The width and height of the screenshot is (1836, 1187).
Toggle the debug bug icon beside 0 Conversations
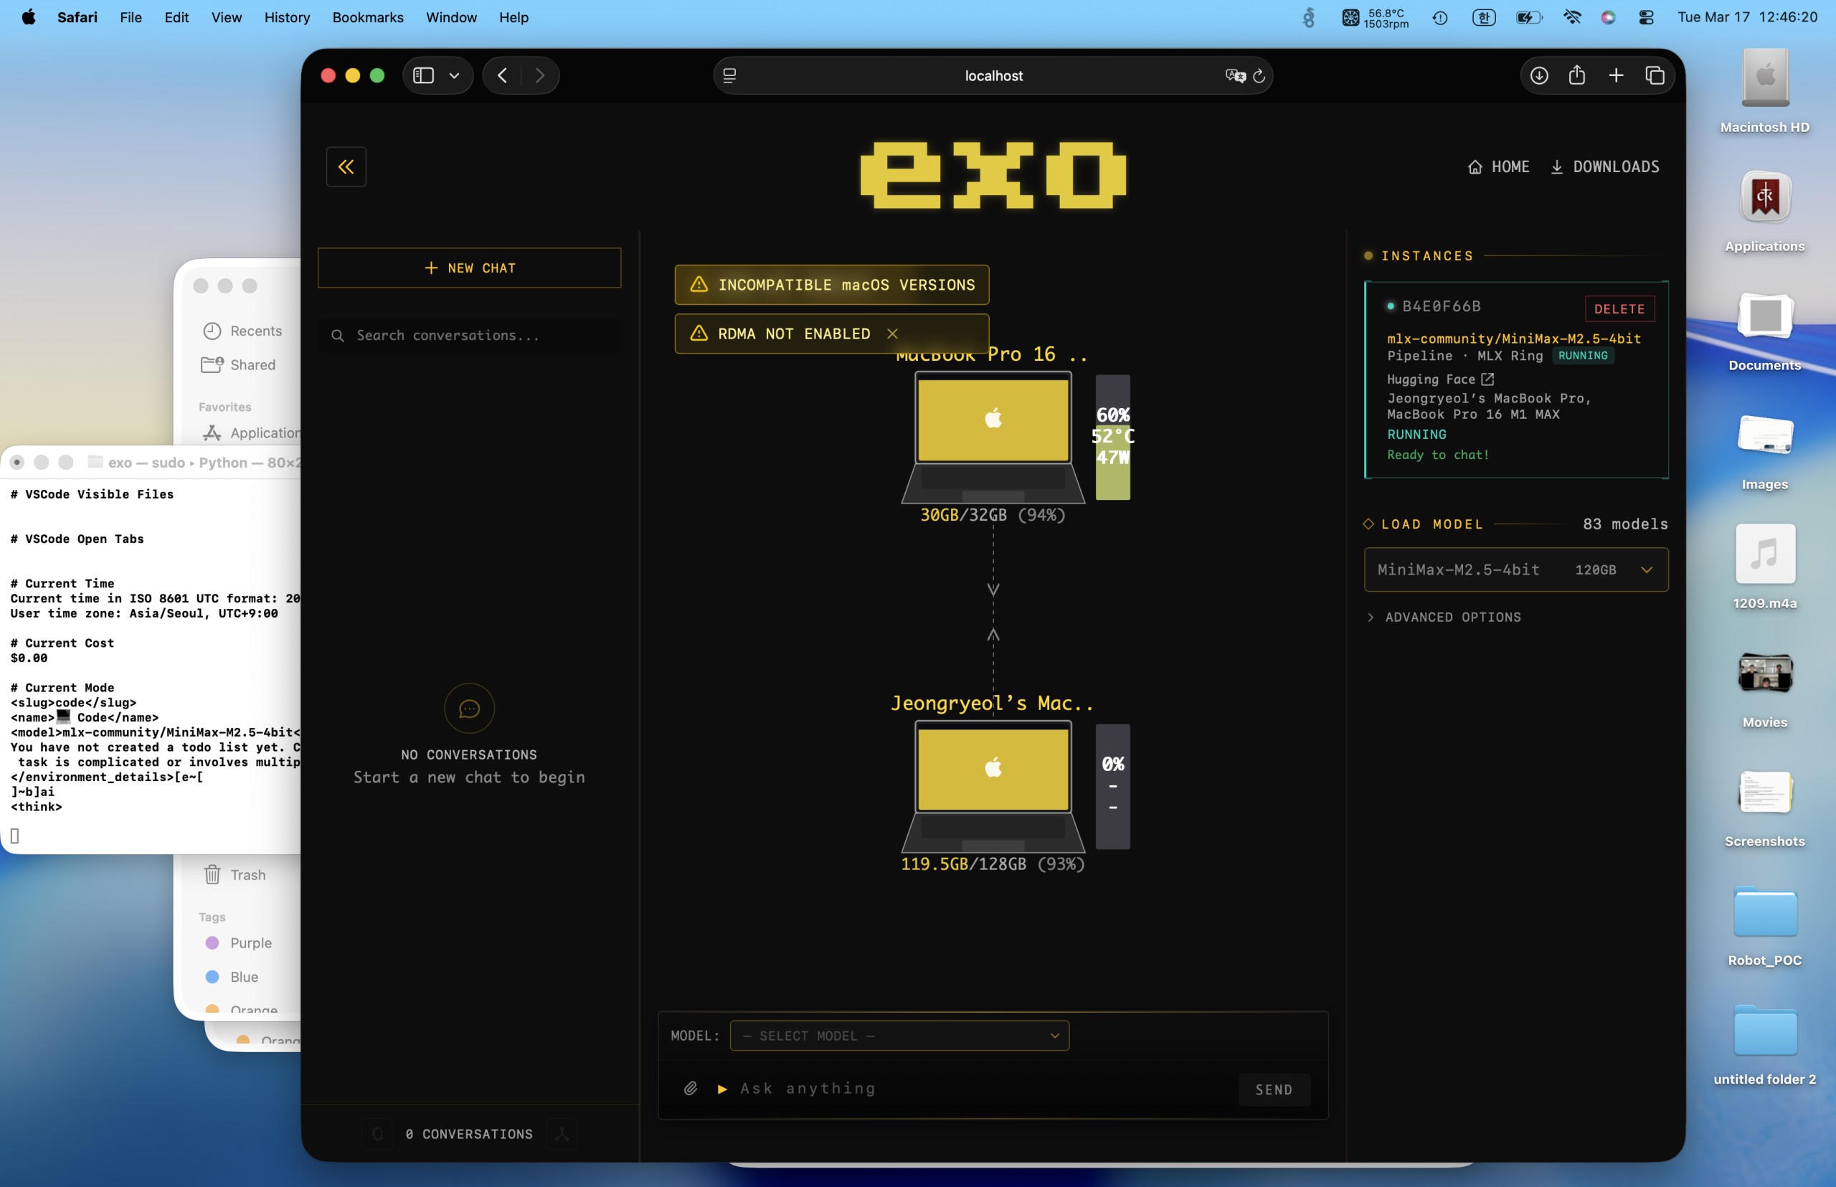point(377,1134)
